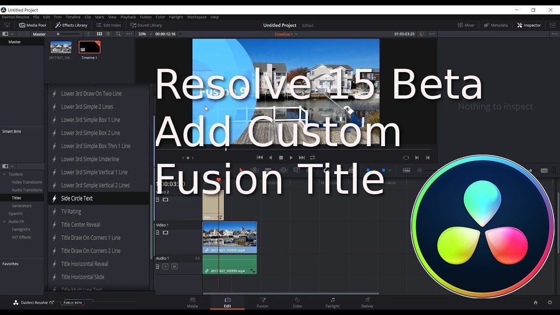Open project settings gear icon
Viewport: 560px width, 315px height.
550,302
